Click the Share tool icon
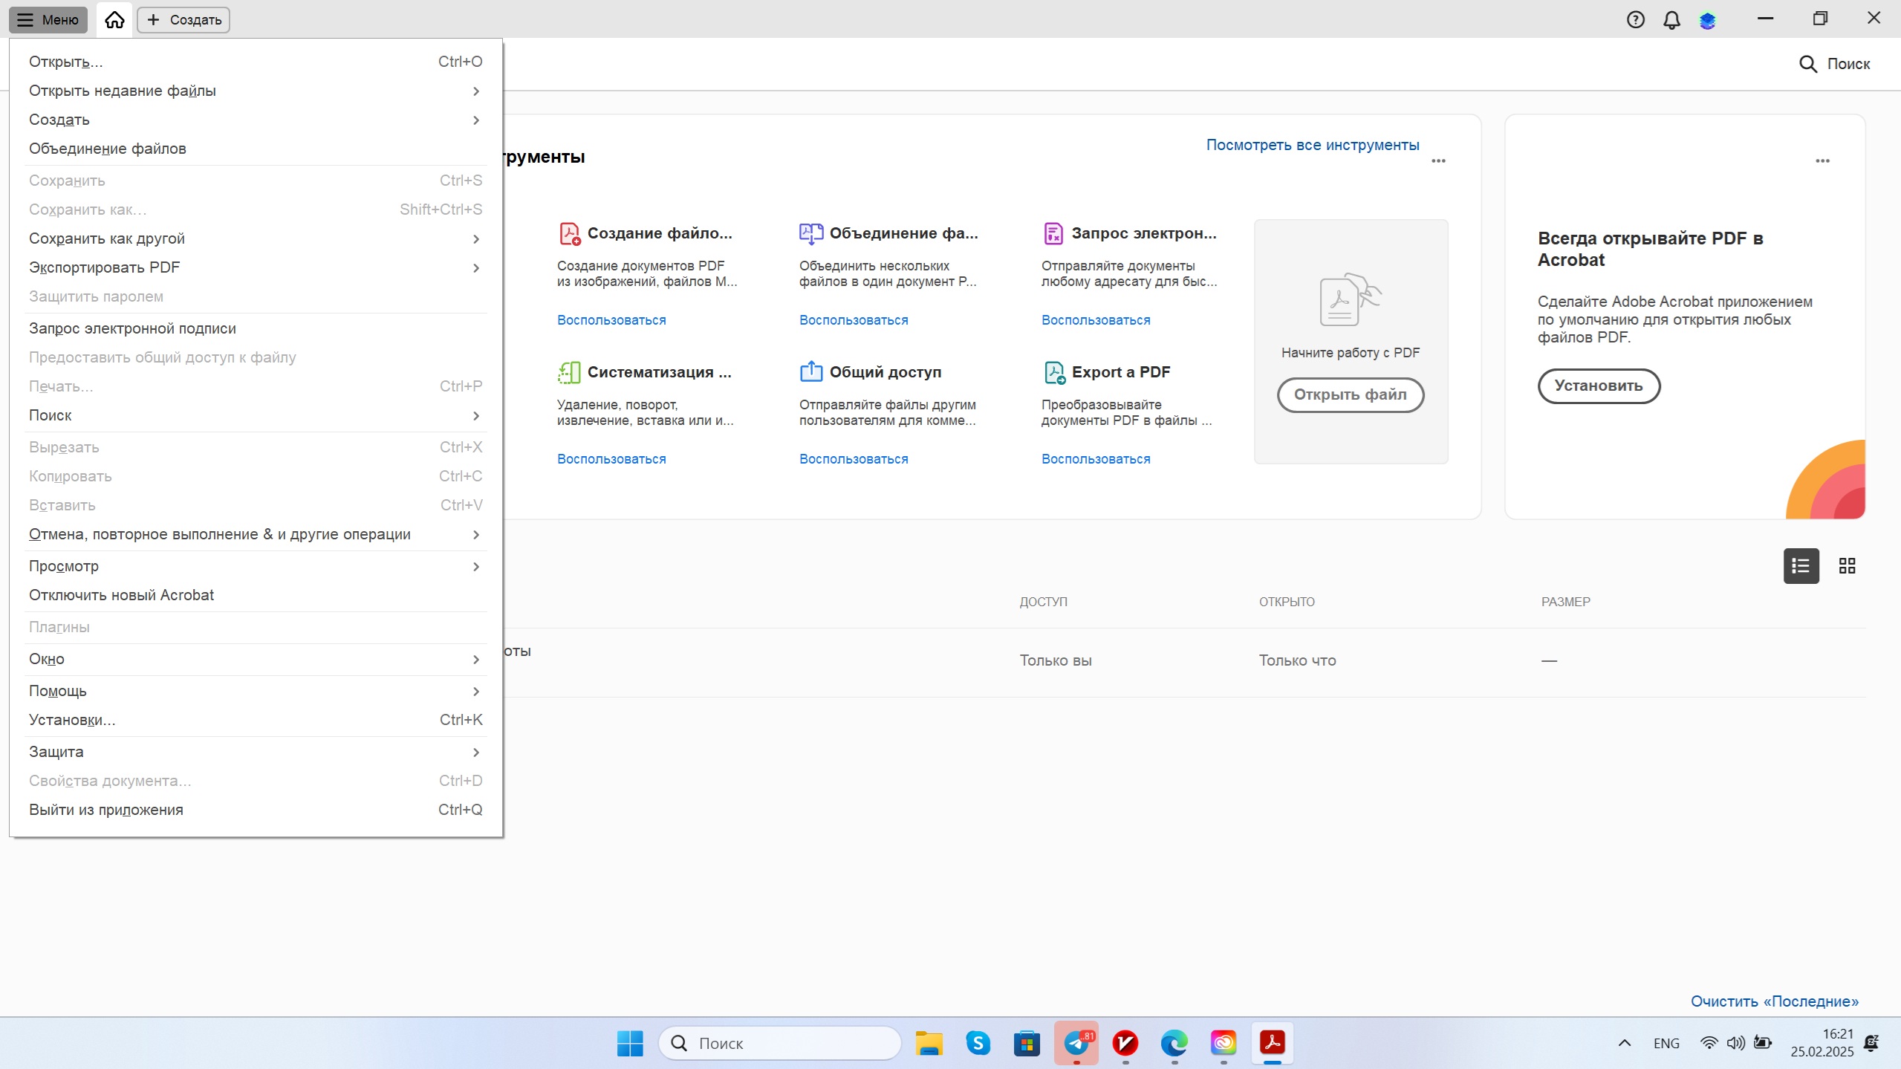This screenshot has height=1069, width=1901. [811, 371]
